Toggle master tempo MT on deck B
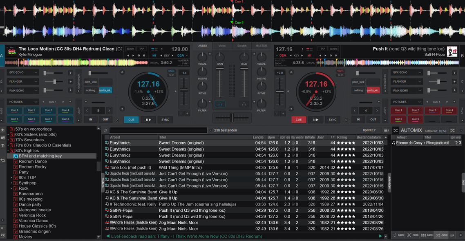The width and height of the screenshot is (465, 241). tap(309, 55)
